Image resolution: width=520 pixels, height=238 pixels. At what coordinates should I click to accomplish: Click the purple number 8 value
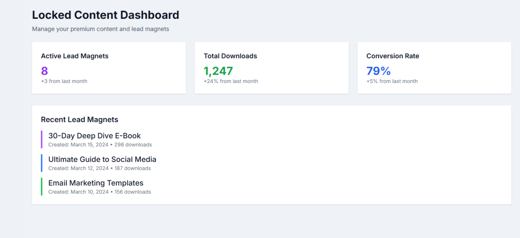pos(44,71)
